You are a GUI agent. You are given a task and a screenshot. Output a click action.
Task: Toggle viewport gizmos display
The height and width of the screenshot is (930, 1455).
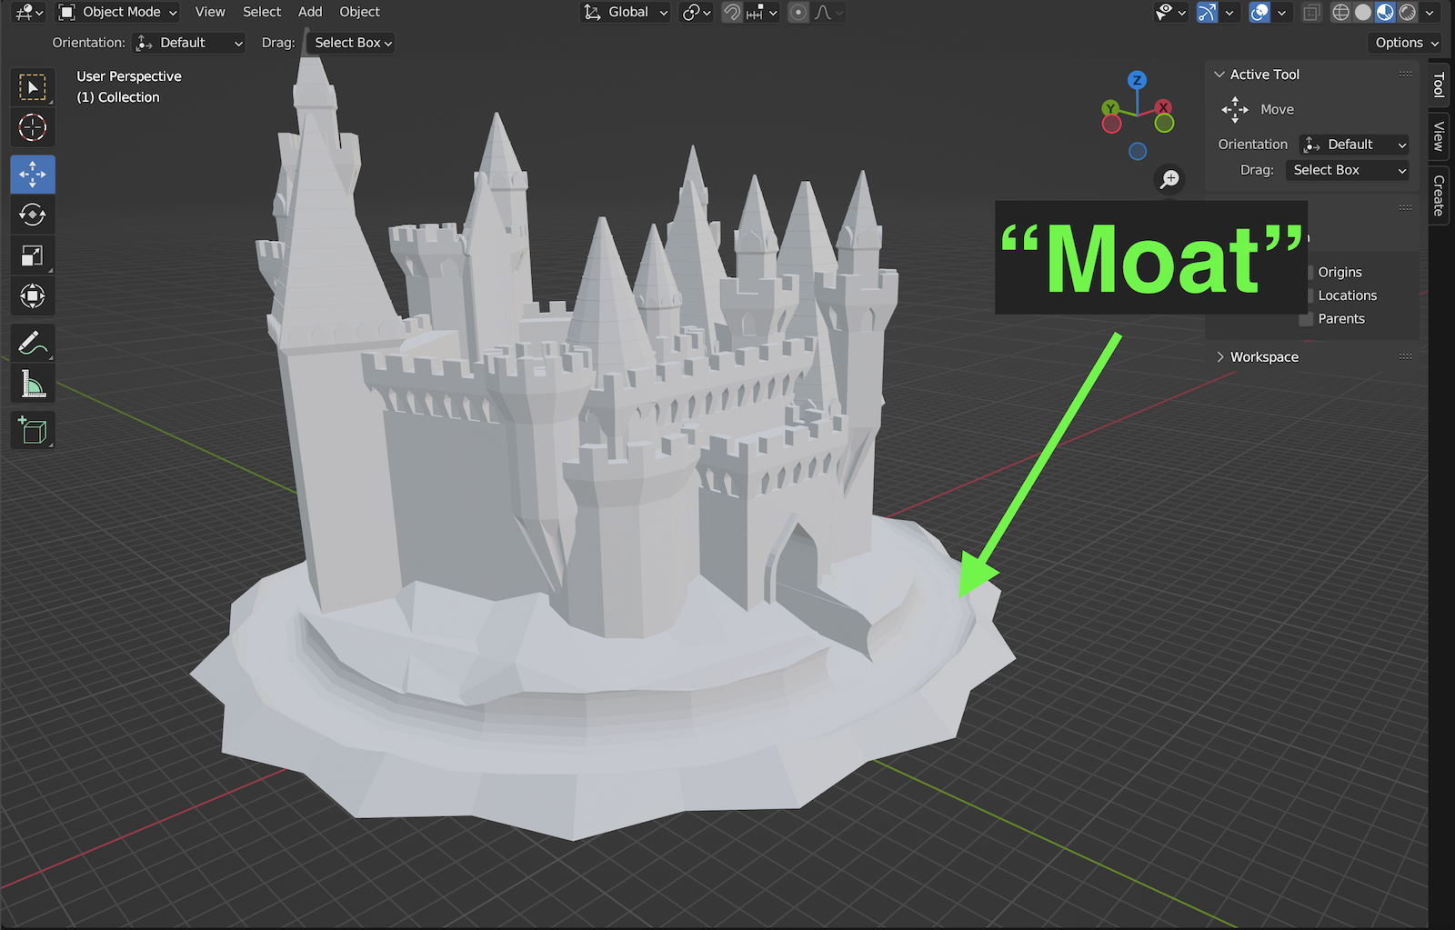point(1207,12)
